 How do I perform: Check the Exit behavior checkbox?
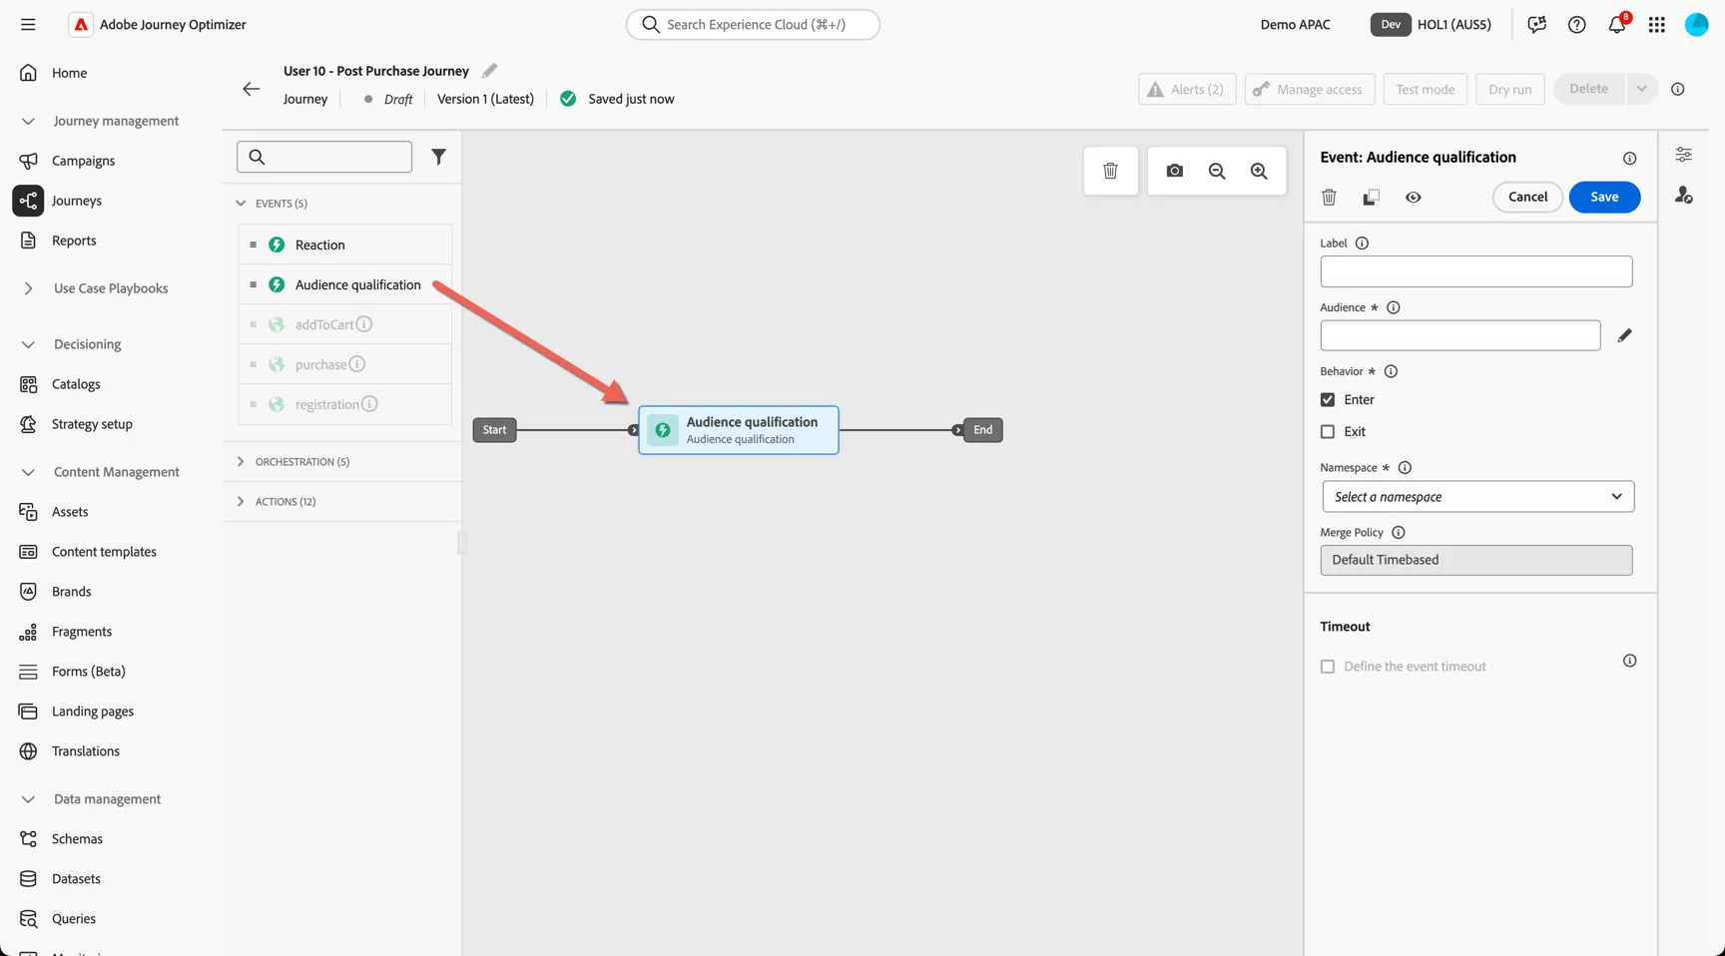pos(1327,431)
